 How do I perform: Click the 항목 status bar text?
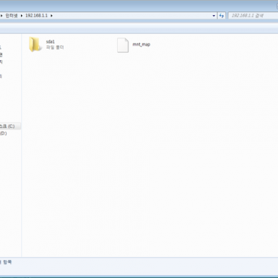[7, 262]
